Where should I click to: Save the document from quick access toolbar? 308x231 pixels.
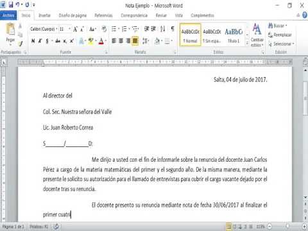point(11,4)
